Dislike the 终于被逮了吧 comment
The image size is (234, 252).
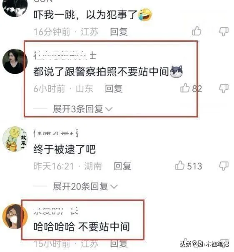pos(224,166)
